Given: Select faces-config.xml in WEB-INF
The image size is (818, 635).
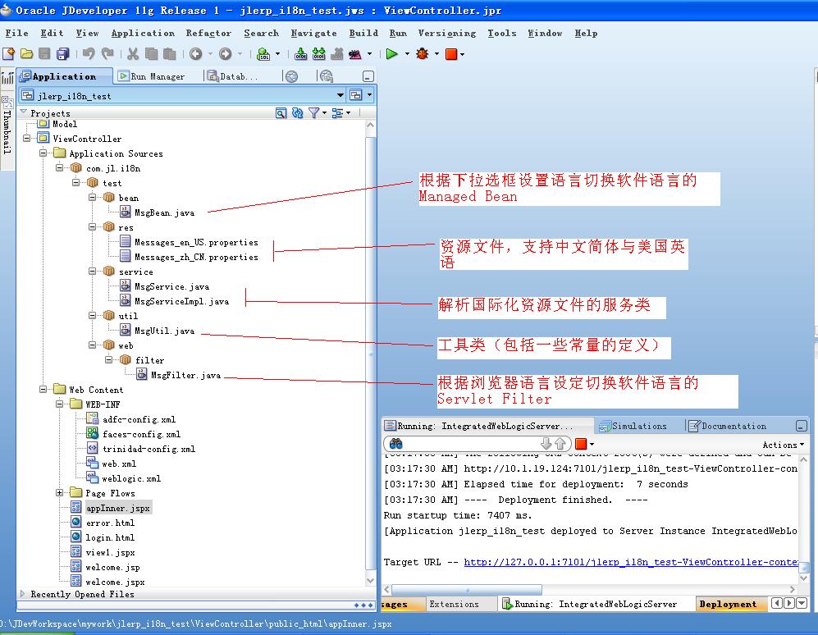Looking at the screenshot, I should point(141,434).
